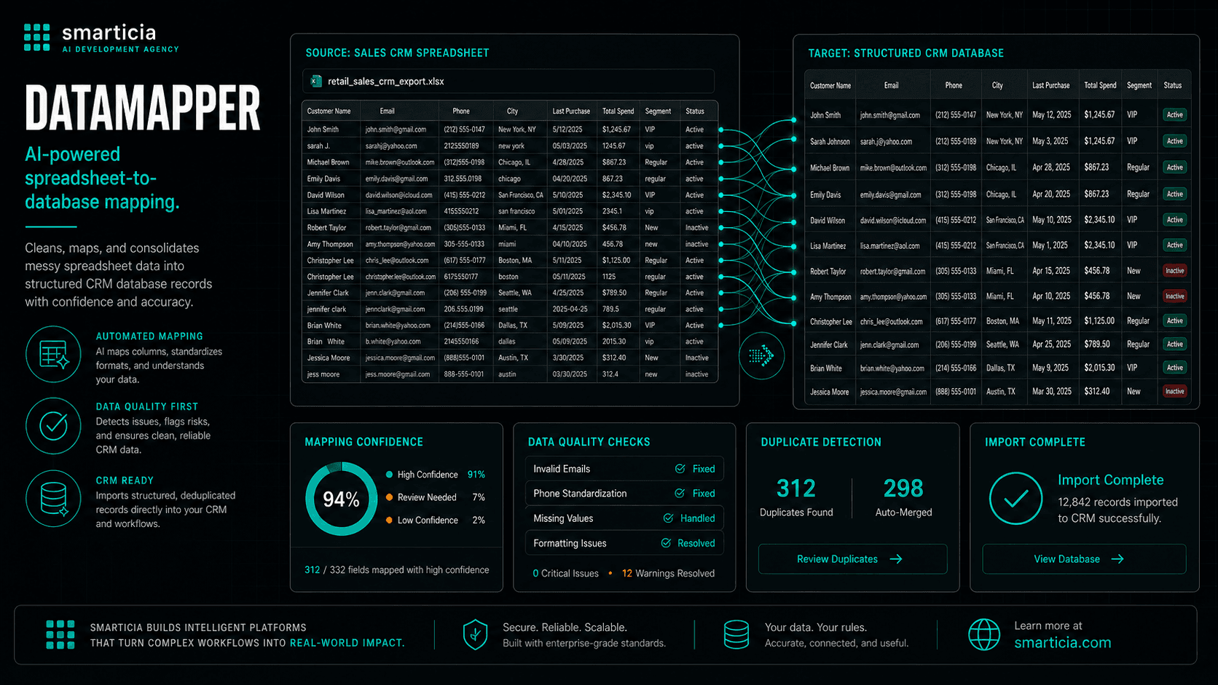Open the Review Duplicates button
The image size is (1218, 685).
click(x=852, y=559)
